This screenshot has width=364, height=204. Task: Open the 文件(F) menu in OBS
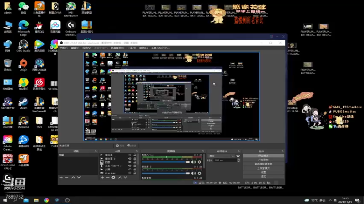click(x=63, y=48)
